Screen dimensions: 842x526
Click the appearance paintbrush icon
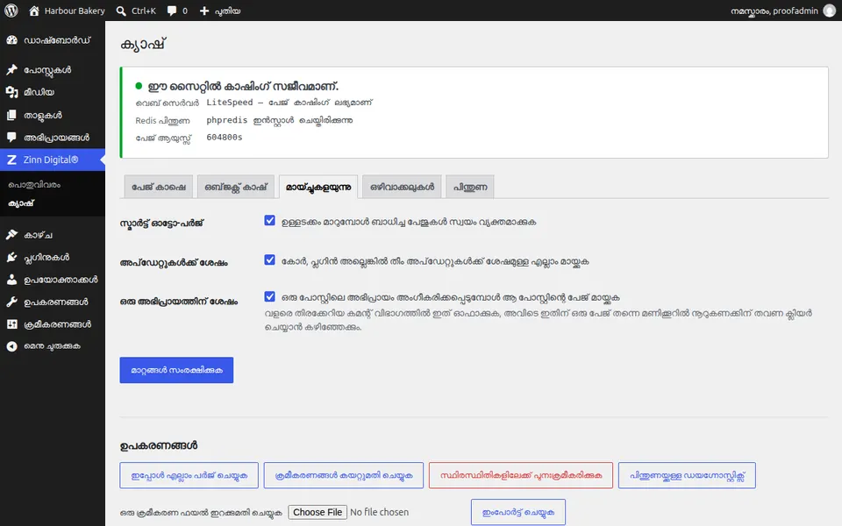coord(11,235)
